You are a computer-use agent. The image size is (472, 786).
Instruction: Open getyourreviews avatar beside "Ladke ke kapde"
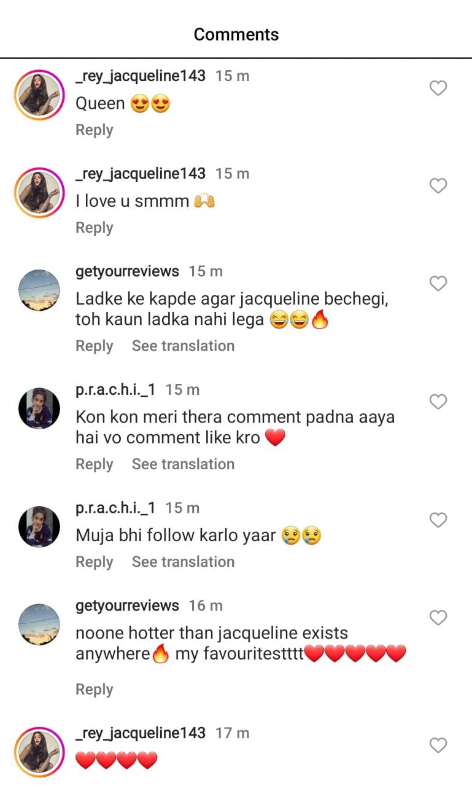pos(39,290)
